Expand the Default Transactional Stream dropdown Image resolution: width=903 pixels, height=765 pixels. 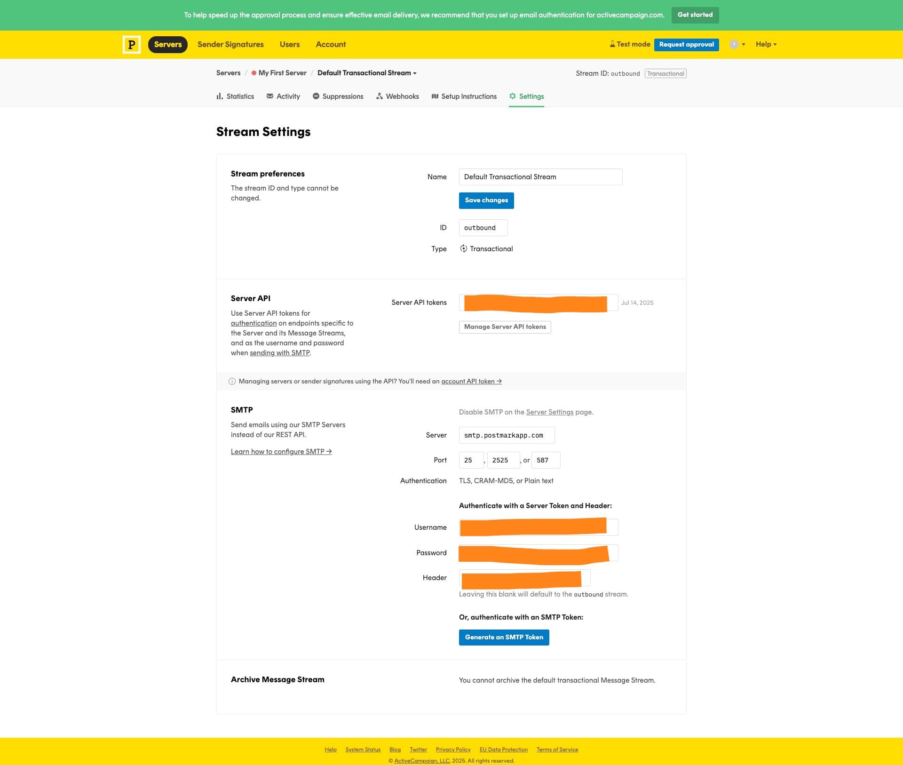367,73
